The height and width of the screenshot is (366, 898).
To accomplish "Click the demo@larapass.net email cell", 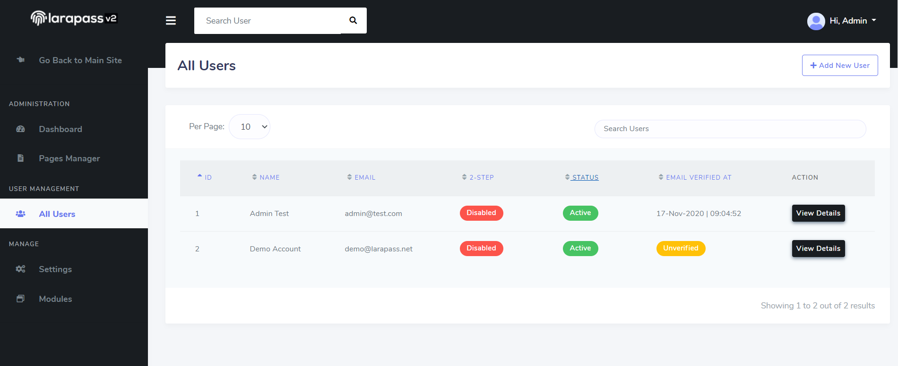I will pyautogui.click(x=379, y=249).
